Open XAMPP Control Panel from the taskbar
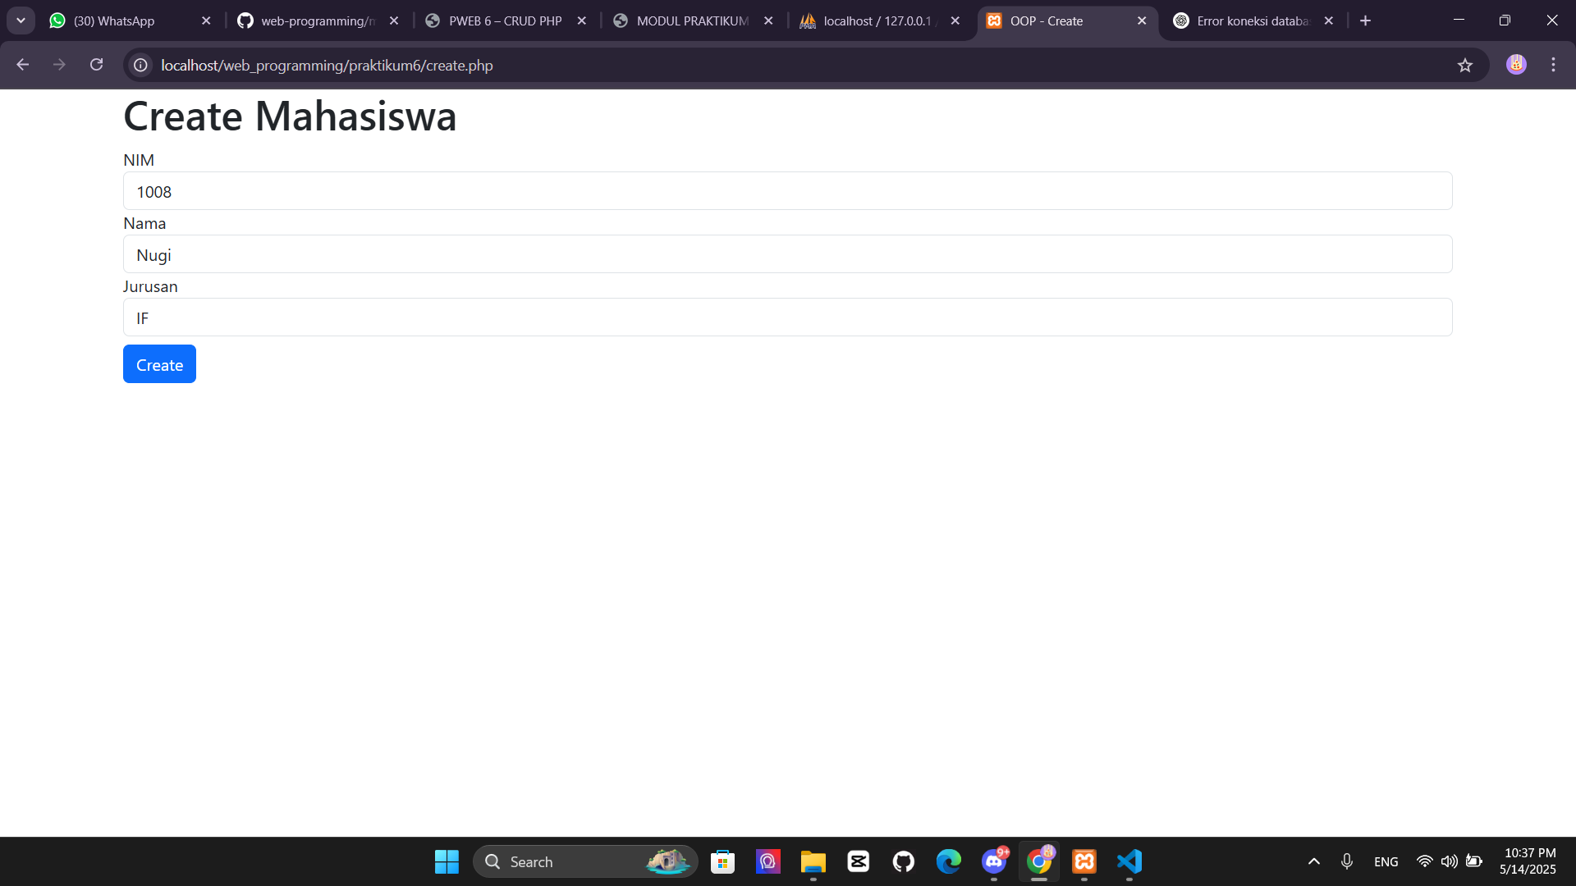Screen dimensions: 1576x886 (1083, 861)
